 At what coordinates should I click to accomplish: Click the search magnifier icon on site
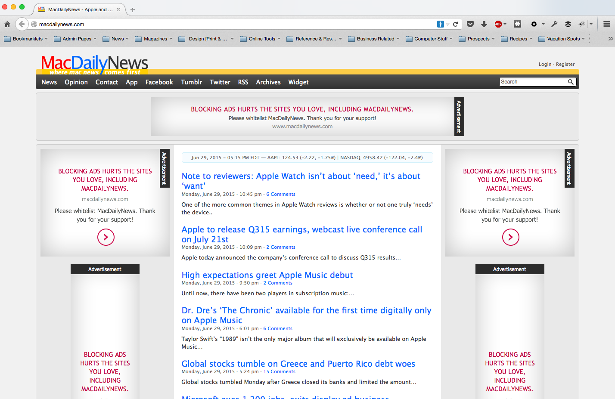571,82
